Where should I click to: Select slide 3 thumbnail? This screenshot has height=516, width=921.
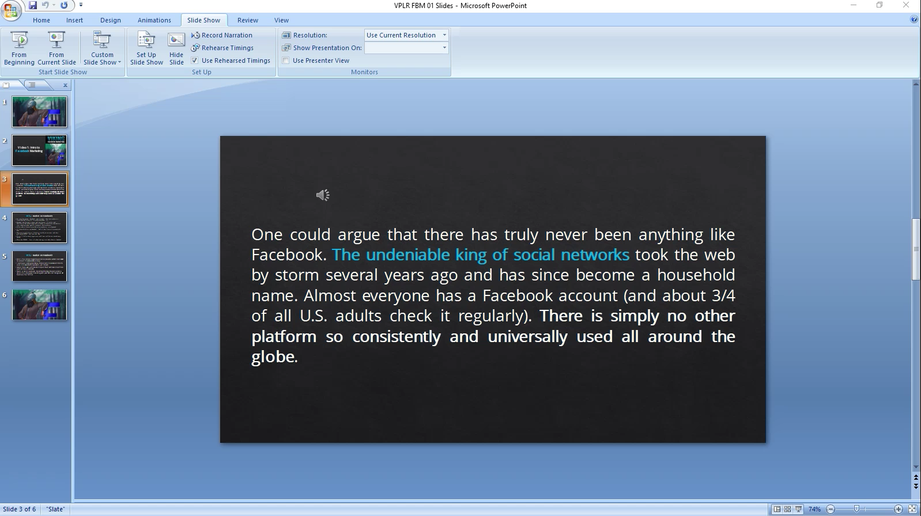point(40,189)
